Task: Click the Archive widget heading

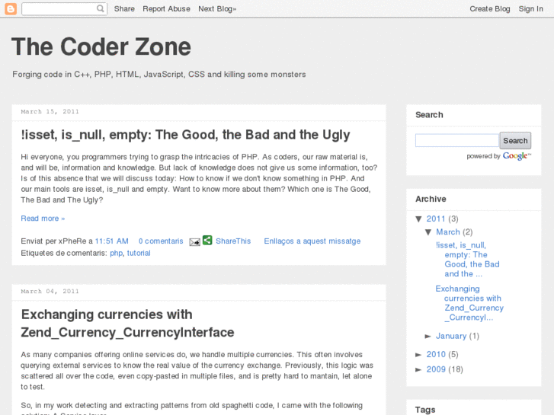Action: coord(431,200)
